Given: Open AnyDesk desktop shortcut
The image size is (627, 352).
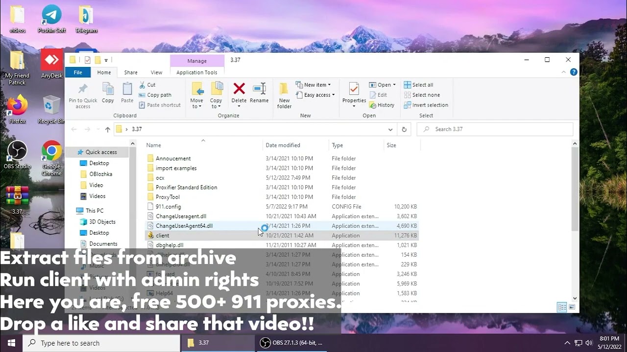Looking at the screenshot, I should tap(51, 64).
